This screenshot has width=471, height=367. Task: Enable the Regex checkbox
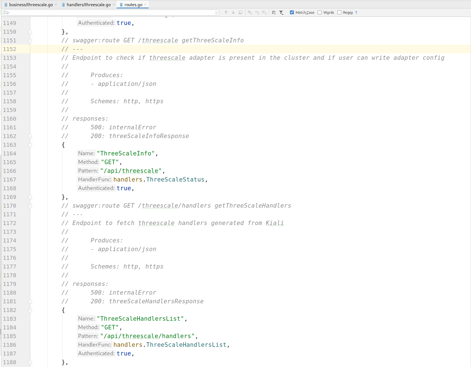click(x=339, y=12)
